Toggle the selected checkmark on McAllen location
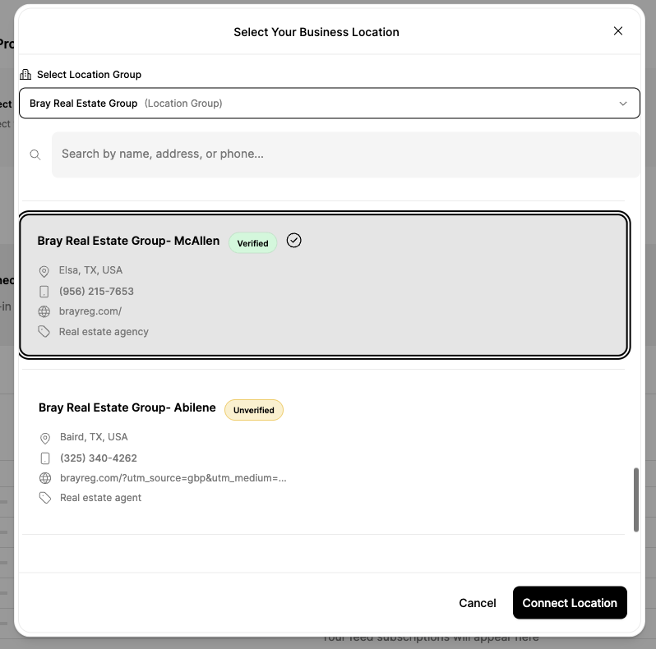The image size is (656, 649). [x=294, y=241]
